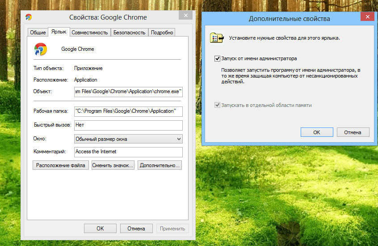Click the properties icon in Дополнительные свойства dialog
The width and height of the screenshot is (378, 246).
tap(216, 38)
